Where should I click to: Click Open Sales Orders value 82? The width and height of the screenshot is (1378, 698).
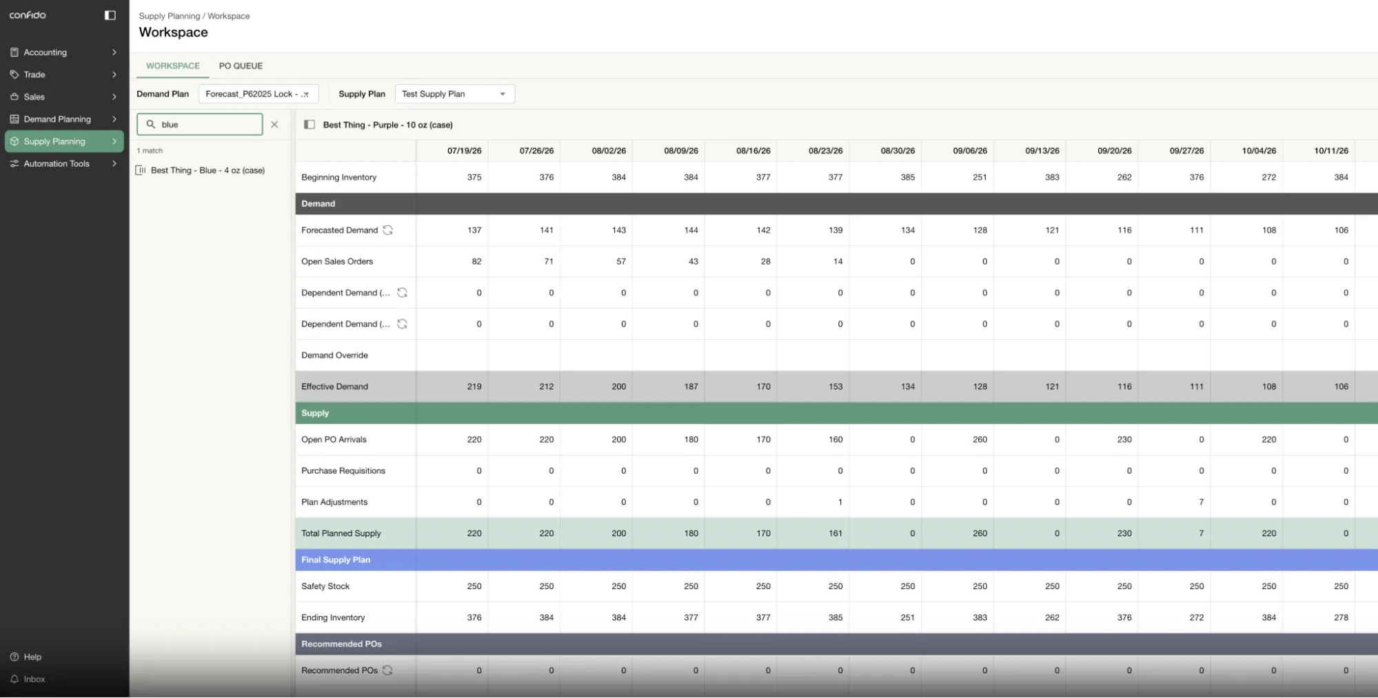pos(476,262)
